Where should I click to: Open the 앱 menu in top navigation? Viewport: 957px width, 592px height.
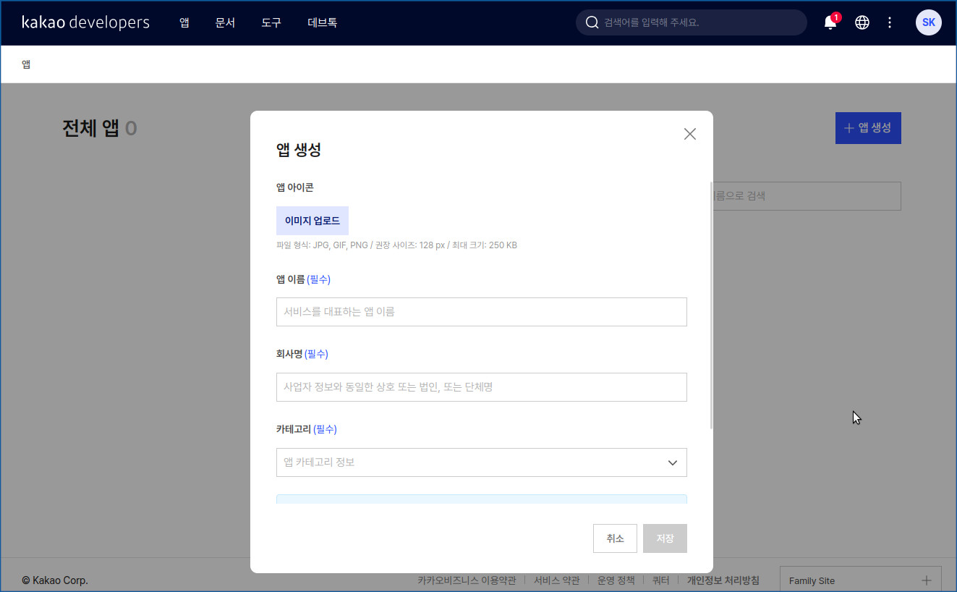184,22
